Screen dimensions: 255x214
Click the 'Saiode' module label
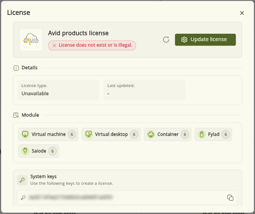pyautogui.click(x=39, y=151)
